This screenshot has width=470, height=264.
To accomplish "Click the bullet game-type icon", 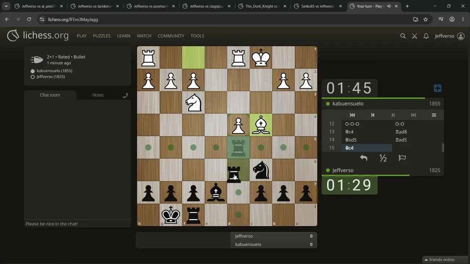I will tap(37, 60).
